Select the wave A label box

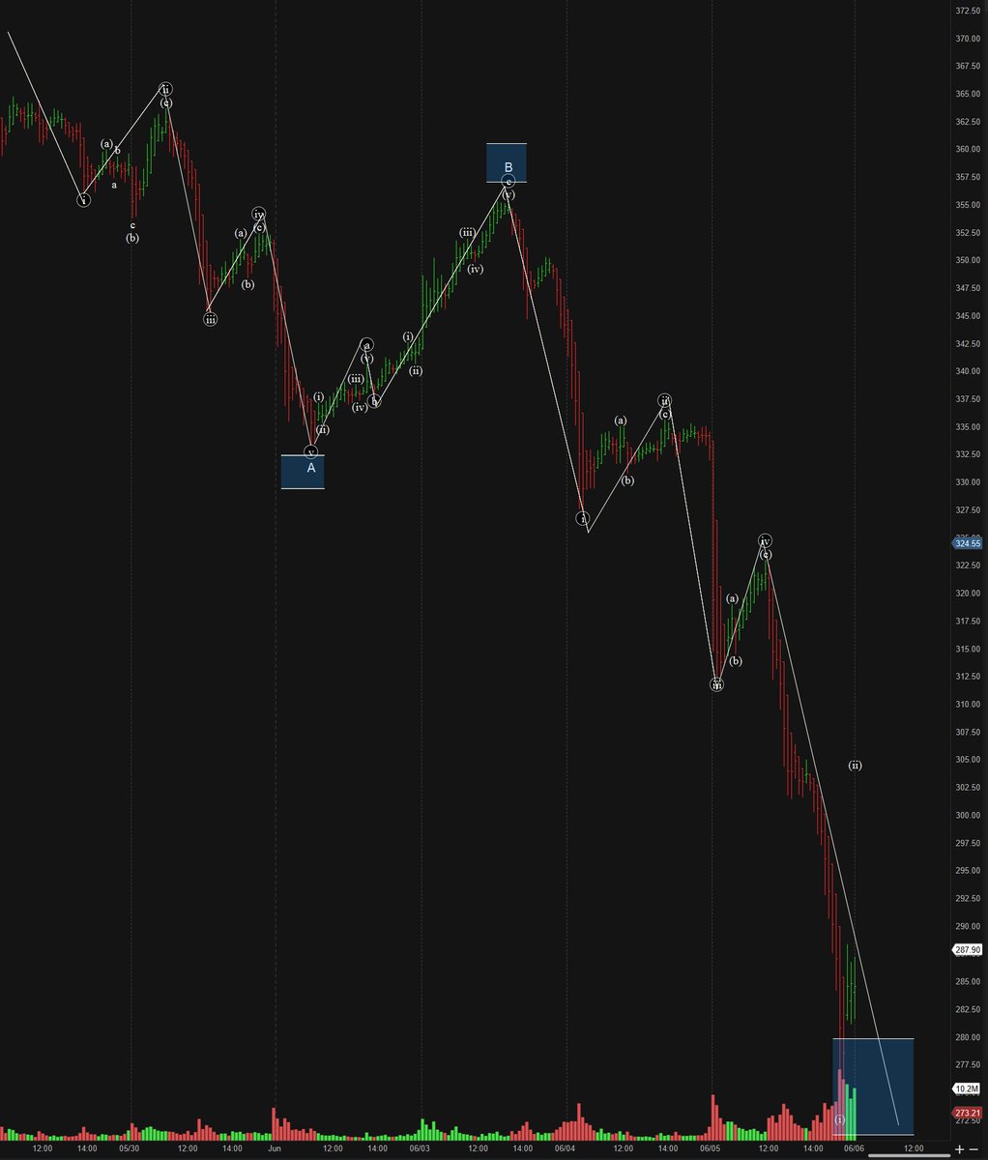pyautogui.click(x=303, y=472)
